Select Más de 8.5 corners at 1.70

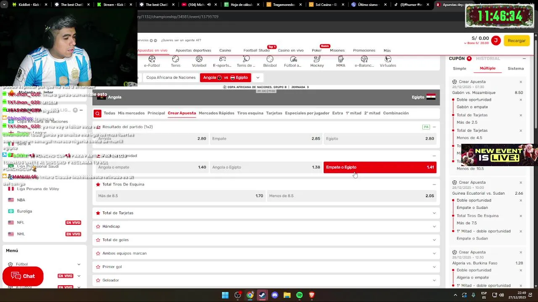pyautogui.click(x=180, y=196)
